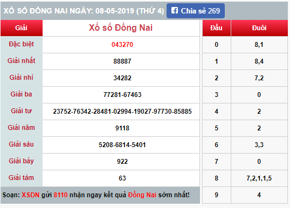The image size is (290, 208).
Task: Click Đuôi value 7,2,1,1,5
Action: click(x=259, y=178)
